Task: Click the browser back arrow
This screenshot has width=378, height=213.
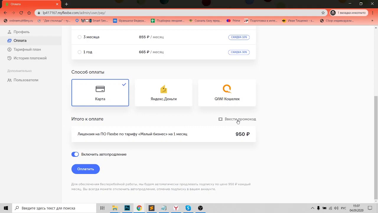Action: [5, 13]
